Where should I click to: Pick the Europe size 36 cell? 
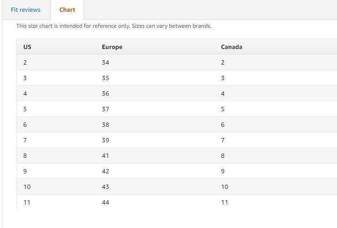pos(105,94)
